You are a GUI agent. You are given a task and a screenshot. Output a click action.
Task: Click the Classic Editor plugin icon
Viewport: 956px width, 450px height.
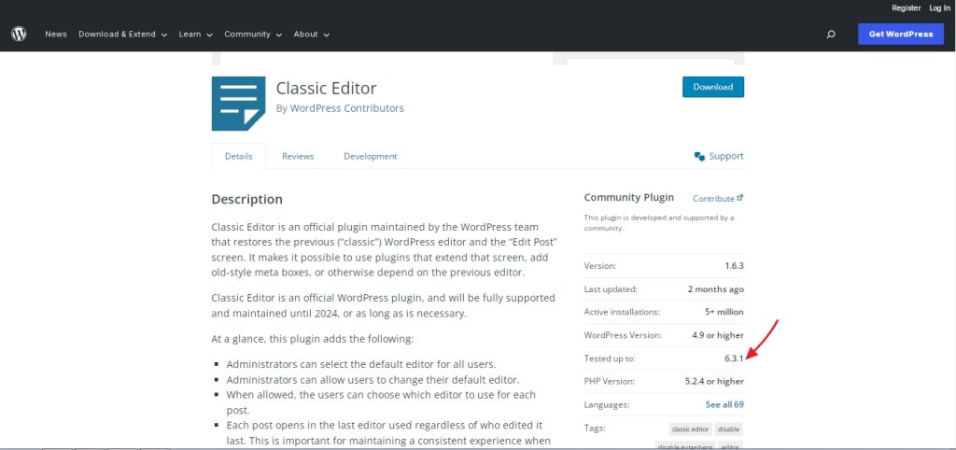point(238,104)
